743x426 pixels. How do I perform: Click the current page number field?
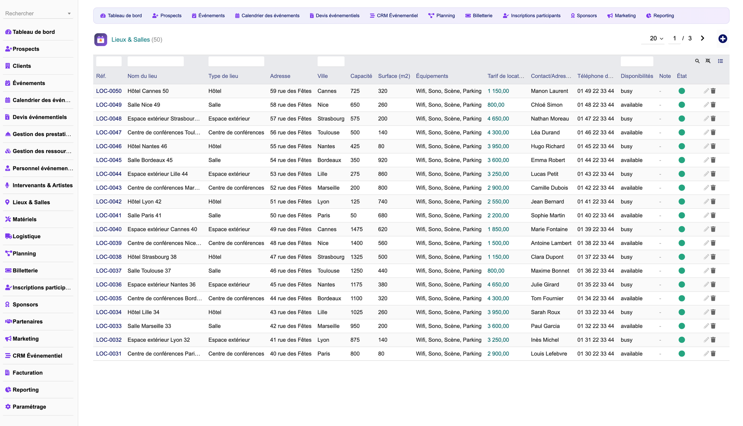pyautogui.click(x=675, y=38)
